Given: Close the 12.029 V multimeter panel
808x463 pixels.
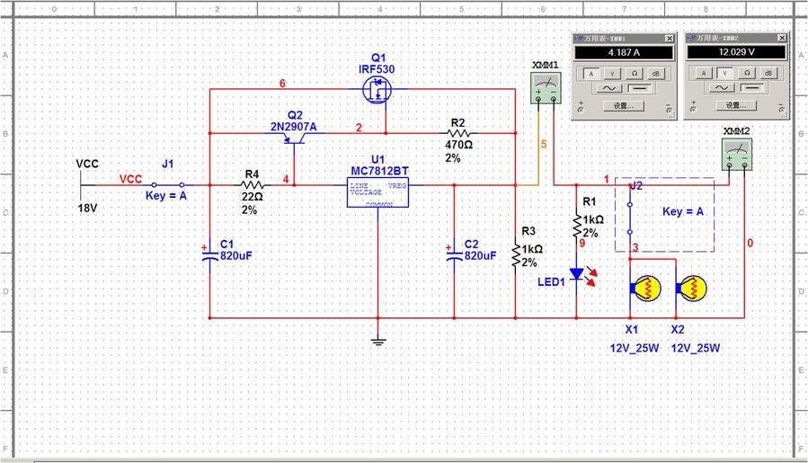Looking at the screenshot, I should coord(780,39).
